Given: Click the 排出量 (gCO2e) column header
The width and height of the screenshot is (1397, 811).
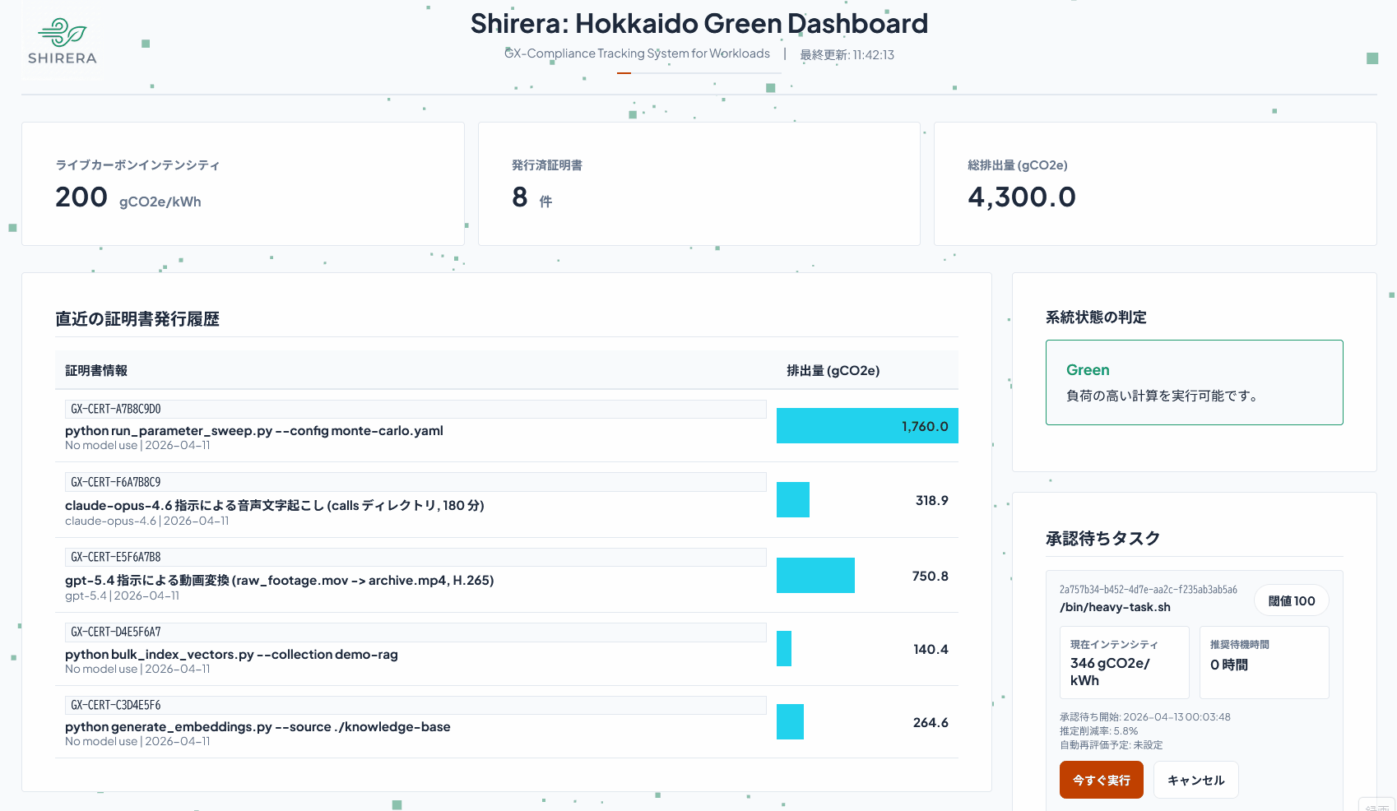Looking at the screenshot, I should coord(833,371).
